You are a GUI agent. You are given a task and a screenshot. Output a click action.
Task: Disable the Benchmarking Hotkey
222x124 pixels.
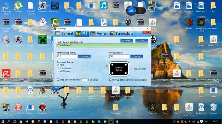point(84,56)
